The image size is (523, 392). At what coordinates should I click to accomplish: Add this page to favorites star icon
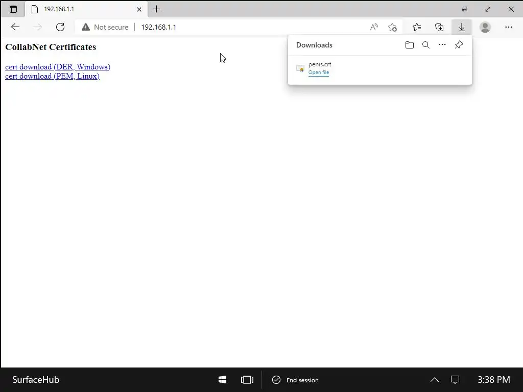(392, 27)
